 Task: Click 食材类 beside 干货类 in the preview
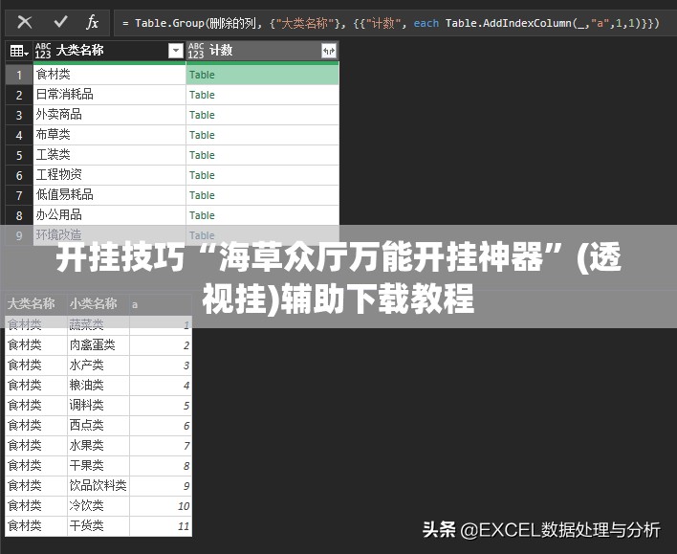(25, 526)
